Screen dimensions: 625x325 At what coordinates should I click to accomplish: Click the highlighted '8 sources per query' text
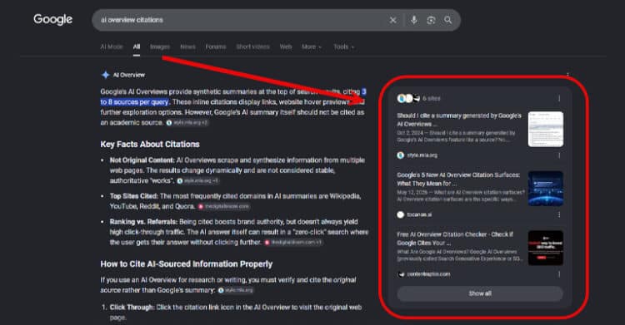(x=138, y=102)
